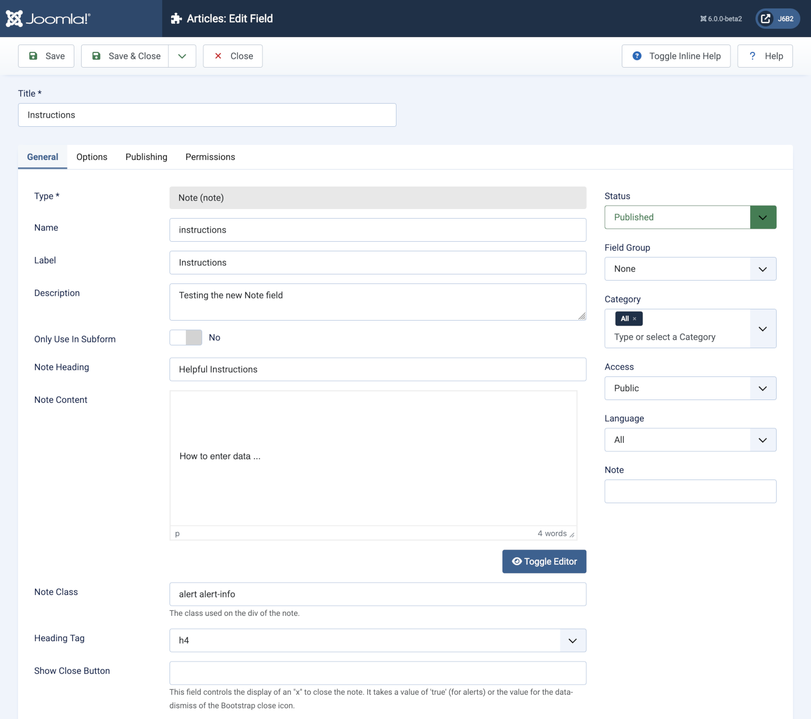Click the Toggle Editor button

tap(544, 562)
